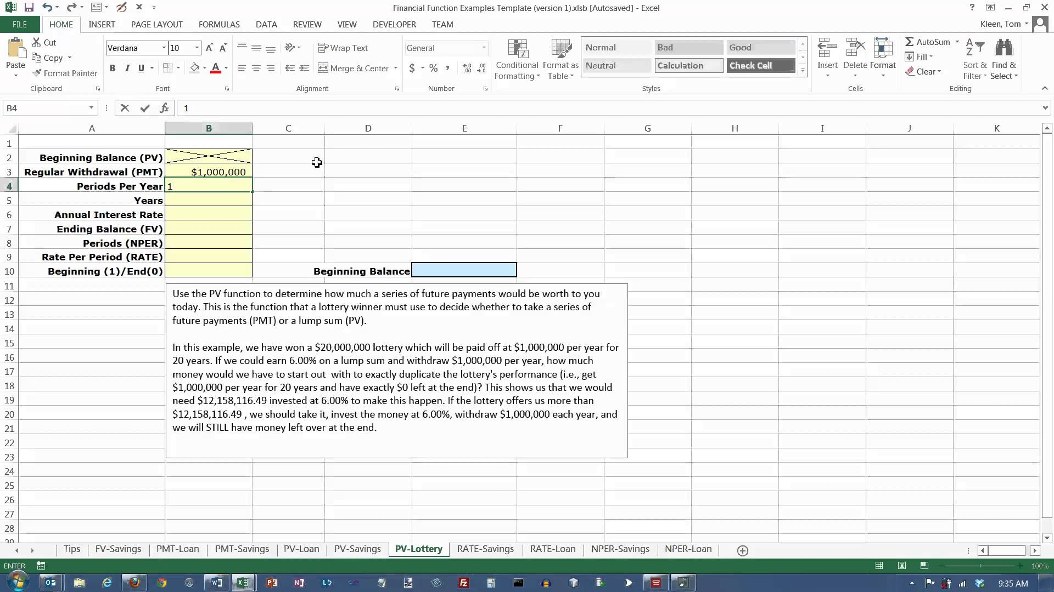Switch to the FORMULAS ribbon tab
This screenshot has height=592, width=1054.
(218, 24)
